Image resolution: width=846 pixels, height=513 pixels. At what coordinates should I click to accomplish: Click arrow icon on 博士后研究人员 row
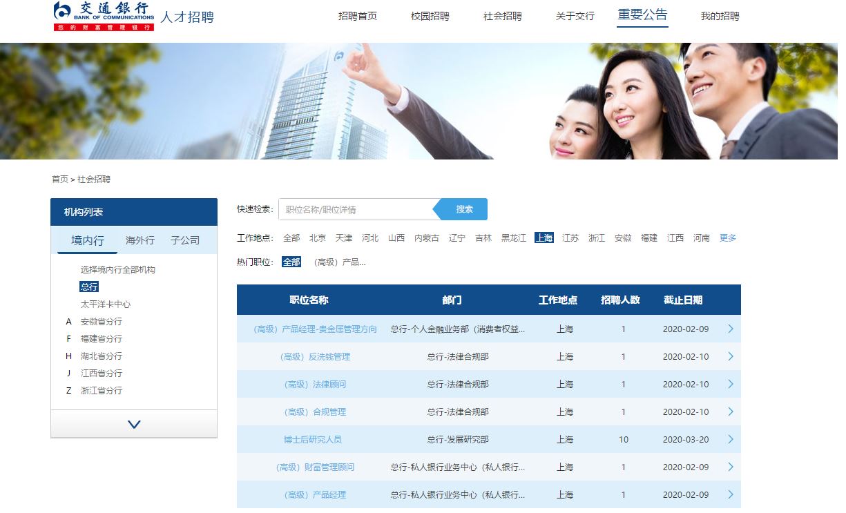click(x=731, y=439)
